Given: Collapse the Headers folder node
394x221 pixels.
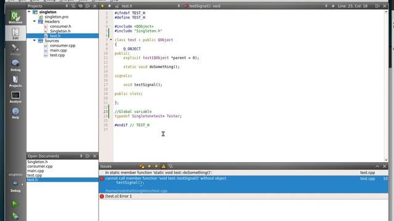Looking at the screenshot, I should click(34, 21).
